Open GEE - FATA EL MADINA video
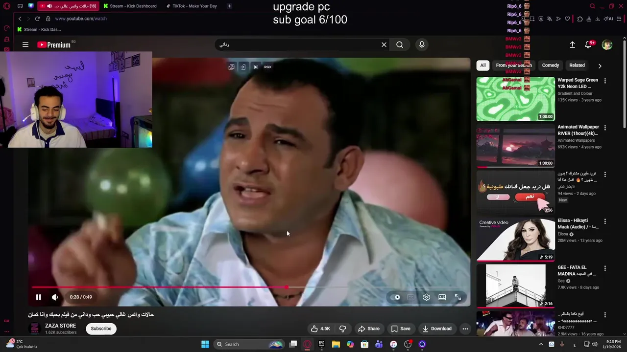The width and height of the screenshot is (627, 352). tap(515, 286)
